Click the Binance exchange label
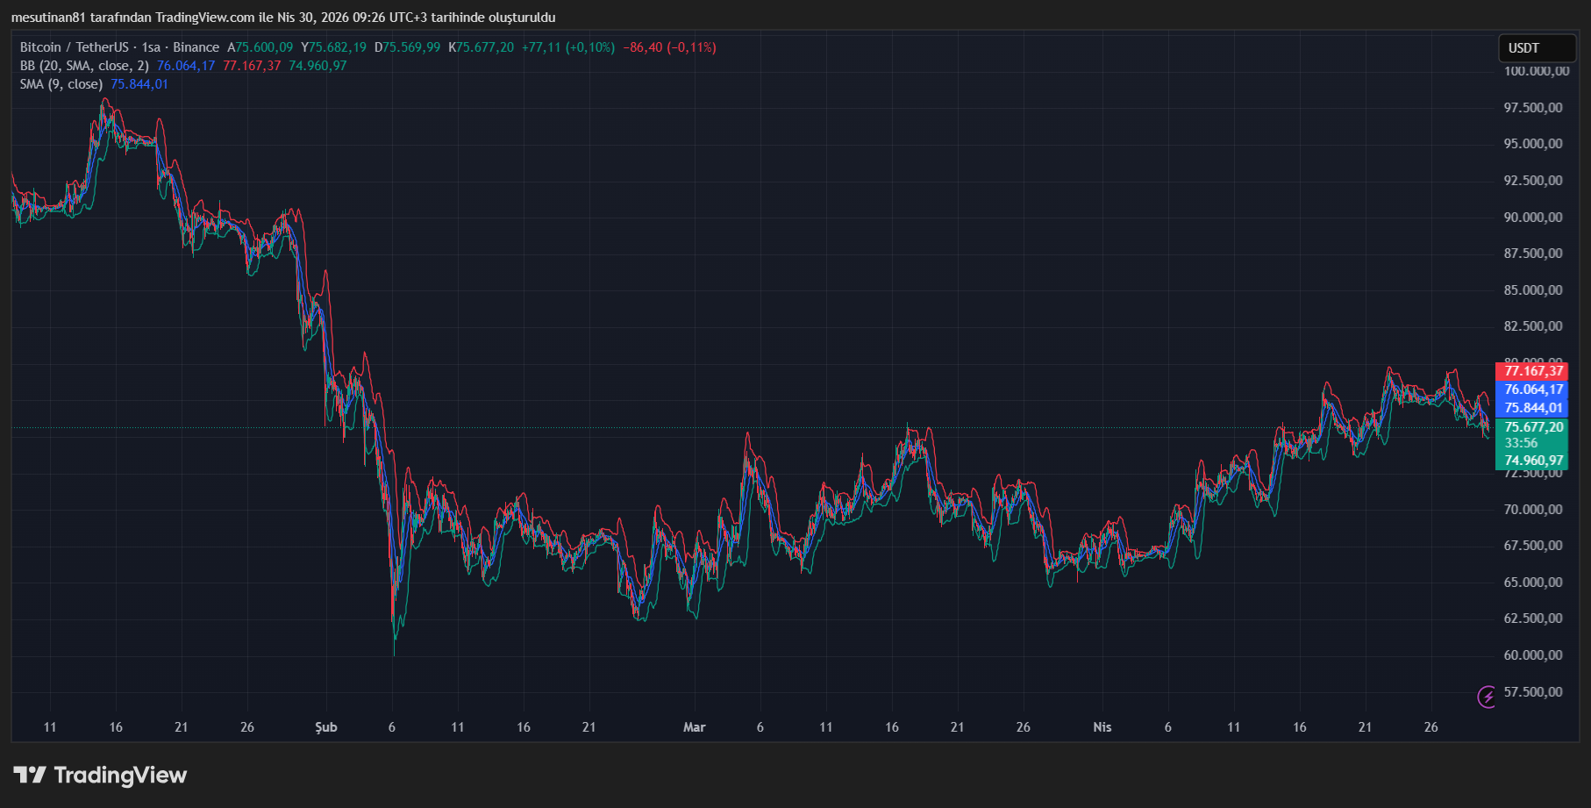This screenshot has width=1591, height=808. coord(196,47)
